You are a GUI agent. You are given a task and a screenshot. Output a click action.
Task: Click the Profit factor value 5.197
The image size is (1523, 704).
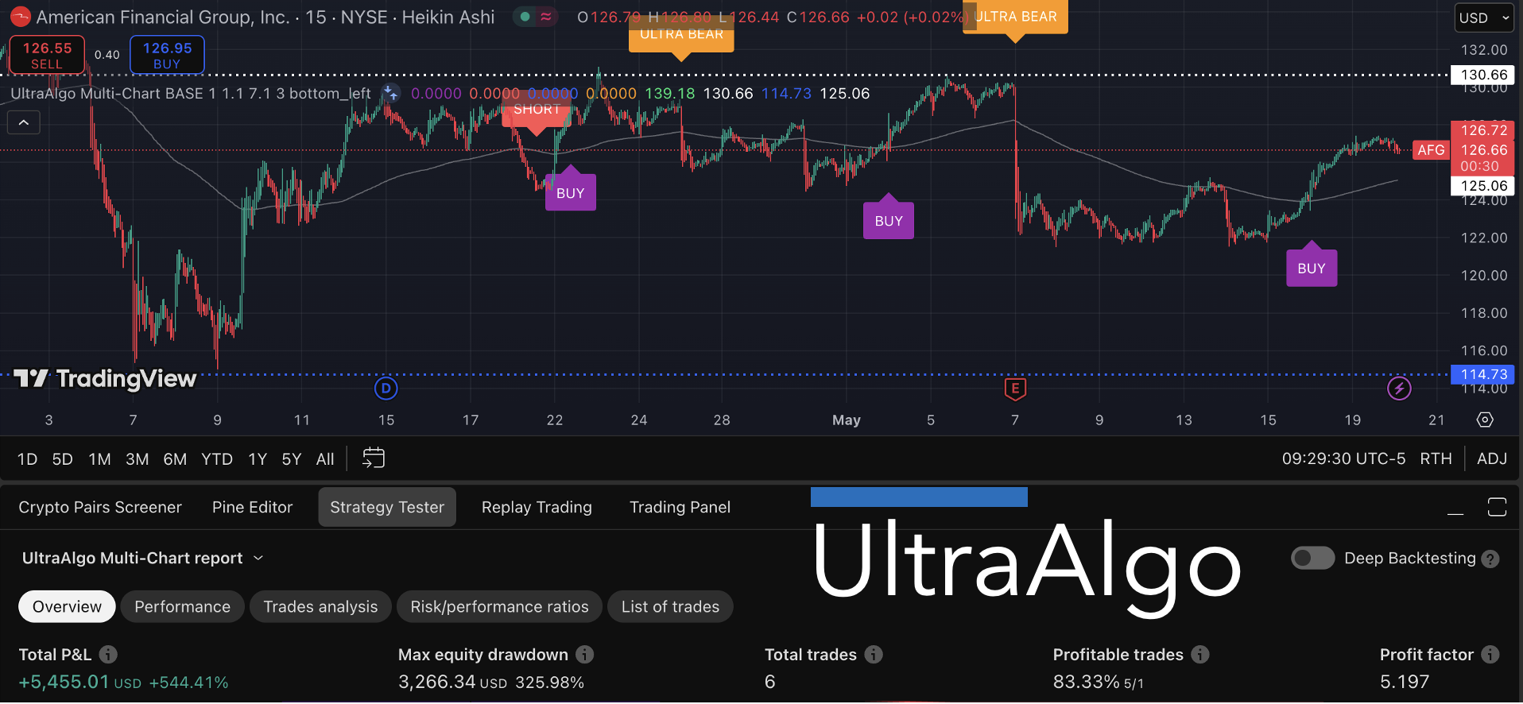[1405, 682]
